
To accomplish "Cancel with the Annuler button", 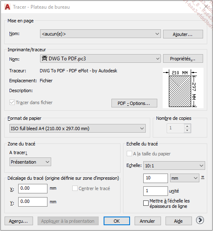I will (148, 221).
